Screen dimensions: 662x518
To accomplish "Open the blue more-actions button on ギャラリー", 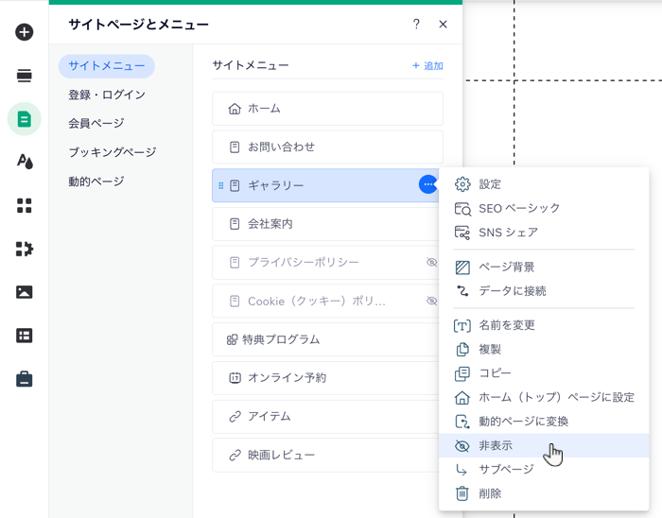I will tap(428, 184).
